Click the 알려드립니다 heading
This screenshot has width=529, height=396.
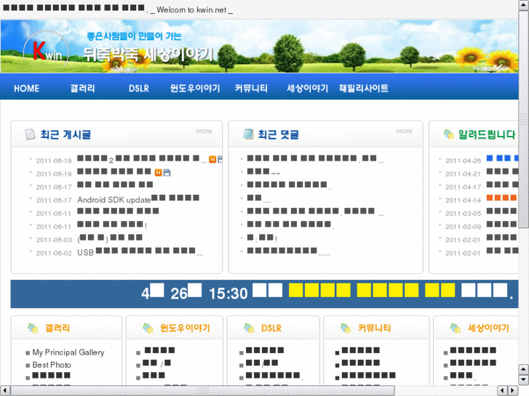(x=487, y=134)
